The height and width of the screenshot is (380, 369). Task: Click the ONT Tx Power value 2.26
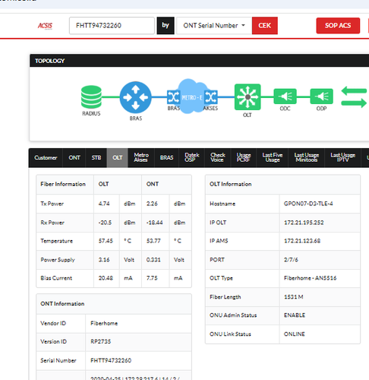(152, 204)
